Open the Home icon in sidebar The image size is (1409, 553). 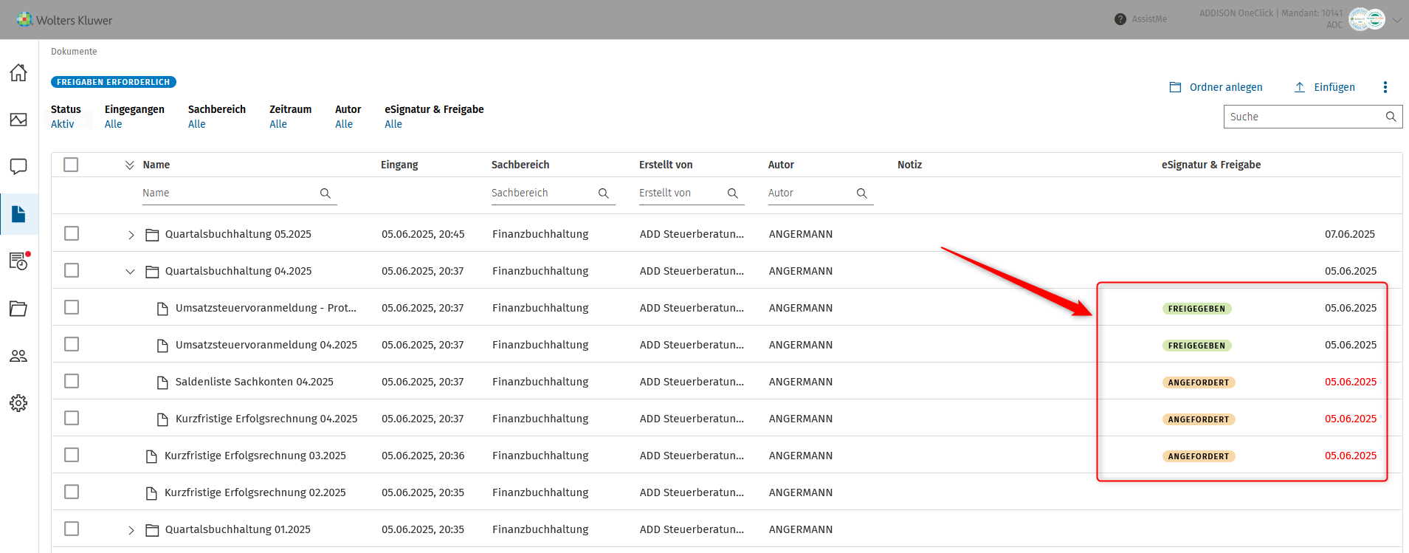point(18,72)
